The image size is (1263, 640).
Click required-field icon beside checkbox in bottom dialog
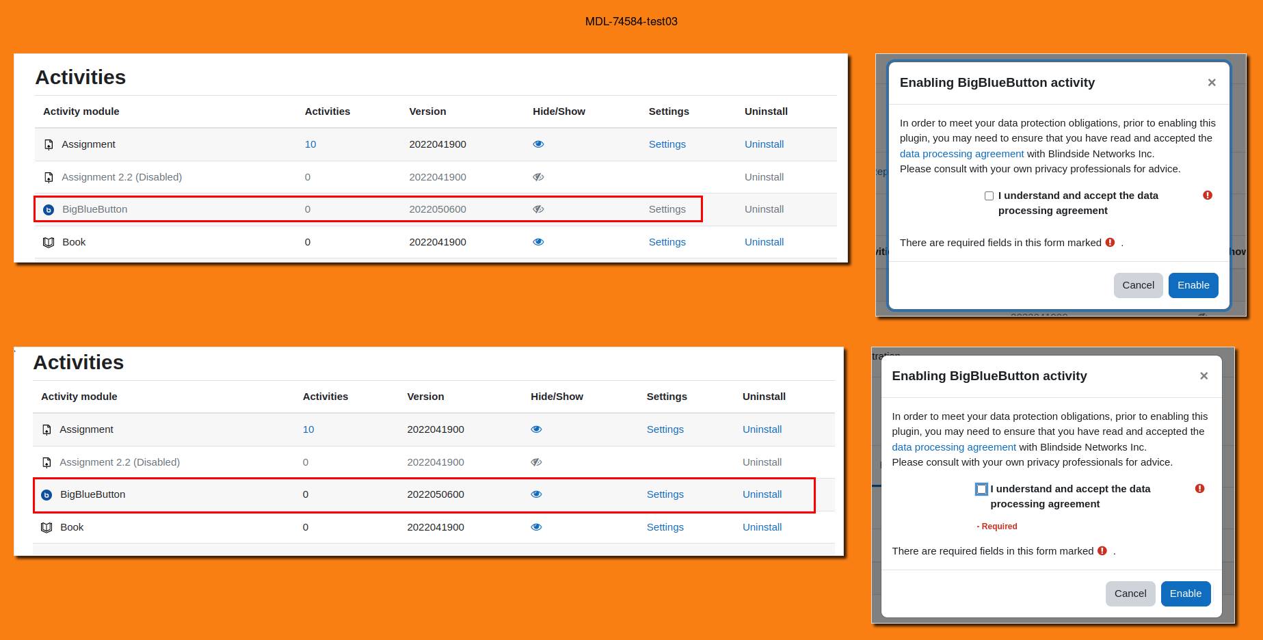pyautogui.click(x=1199, y=489)
